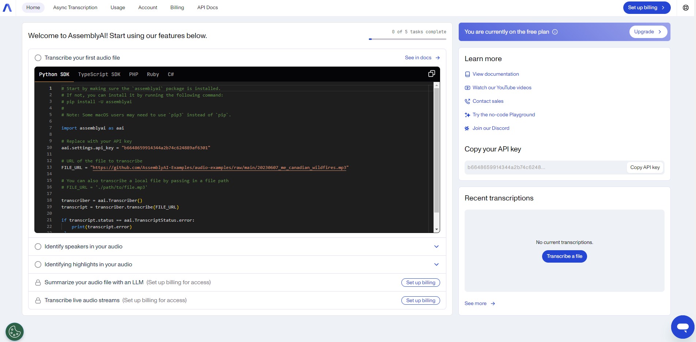Click the YouTube videos play icon
Screen dimensions: 696x342
467,88
